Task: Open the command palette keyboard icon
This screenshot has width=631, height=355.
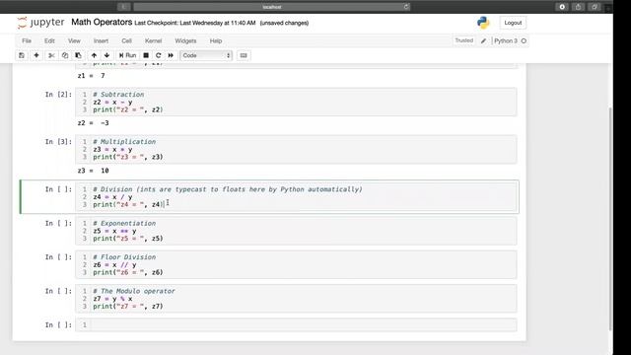Action: point(244,55)
